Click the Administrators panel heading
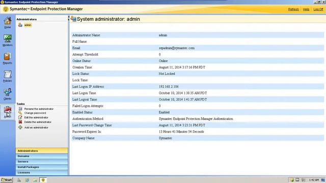The image size is (326, 183). 26,19
